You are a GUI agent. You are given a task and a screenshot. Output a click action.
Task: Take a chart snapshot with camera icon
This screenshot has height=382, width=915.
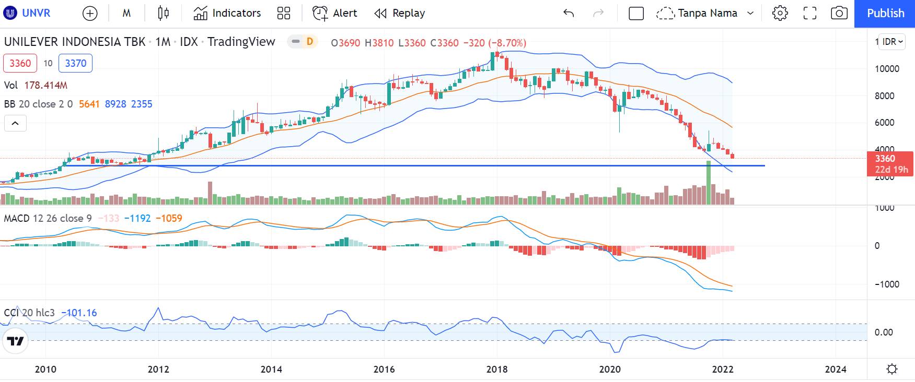(839, 13)
